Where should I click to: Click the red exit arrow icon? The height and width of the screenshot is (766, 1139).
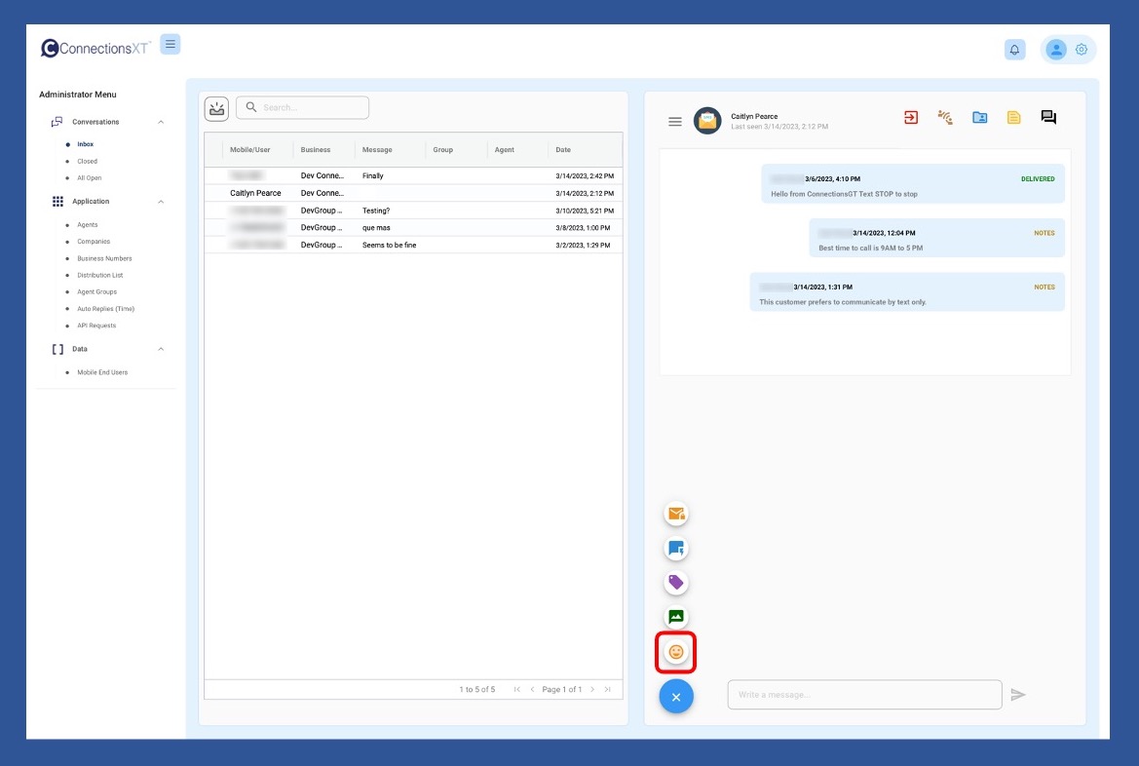click(x=911, y=118)
